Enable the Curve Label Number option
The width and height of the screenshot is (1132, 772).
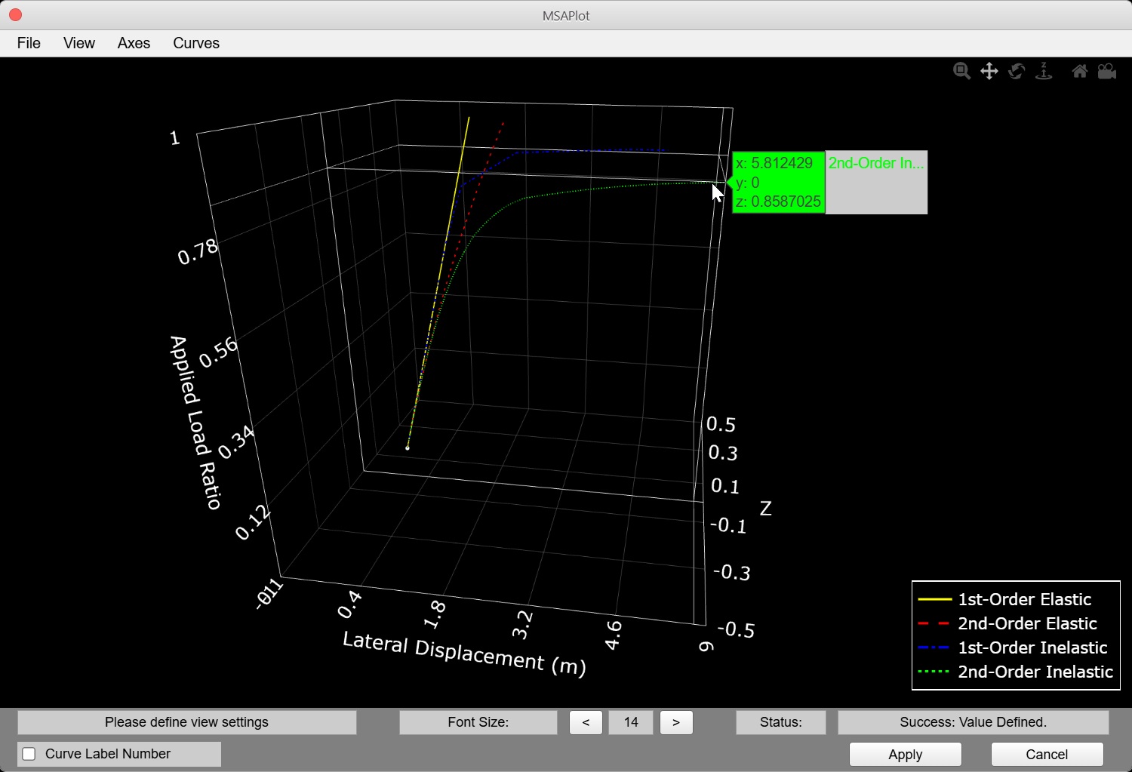28,753
